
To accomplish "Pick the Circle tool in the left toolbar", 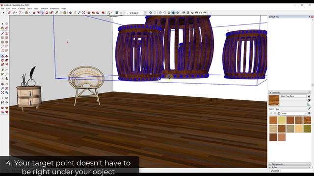I will tap(2, 42).
